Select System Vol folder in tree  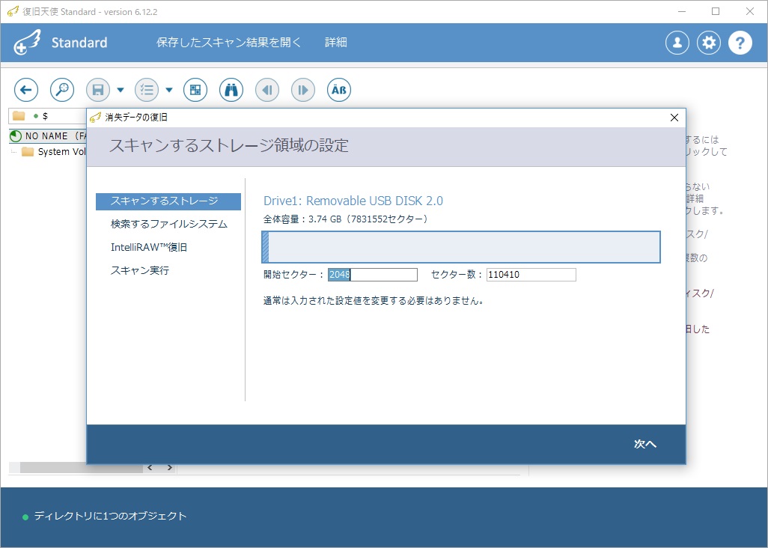tap(55, 152)
